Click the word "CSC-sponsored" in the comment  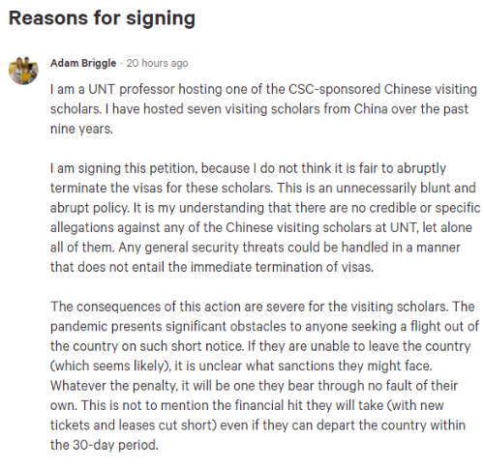tap(334, 89)
